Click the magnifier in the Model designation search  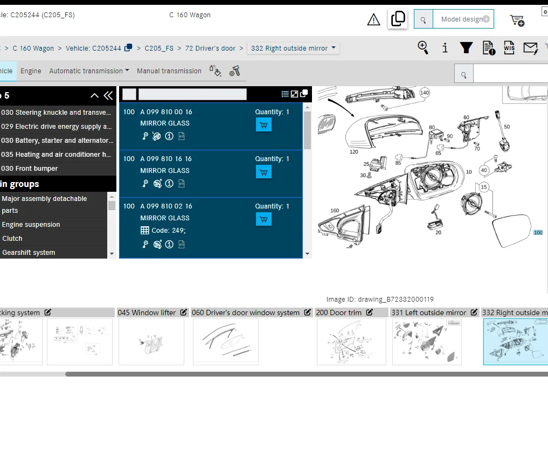423,19
